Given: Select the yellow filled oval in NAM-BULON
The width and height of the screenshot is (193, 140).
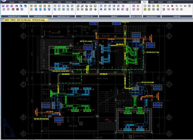Looking at the screenshot, I should (145, 9).
